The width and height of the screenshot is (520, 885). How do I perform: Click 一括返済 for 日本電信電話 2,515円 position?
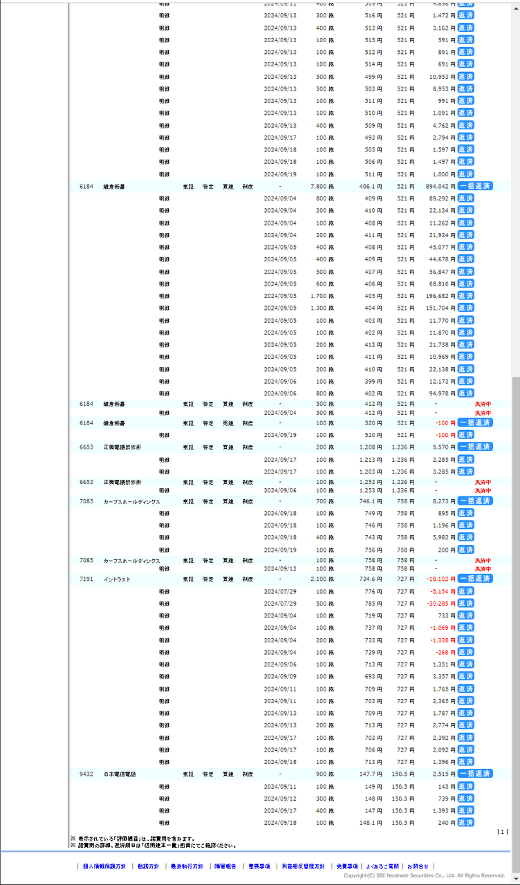click(475, 774)
